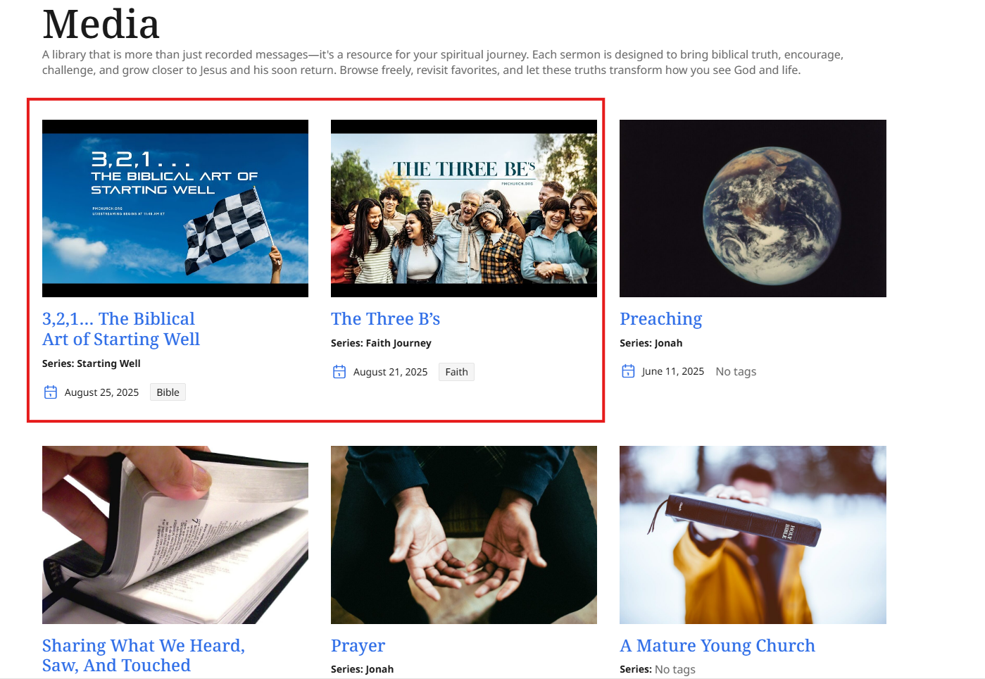Open The Three Be's group photo thumbnail
Viewport: 985px width, 679px height.
point(464,208)
